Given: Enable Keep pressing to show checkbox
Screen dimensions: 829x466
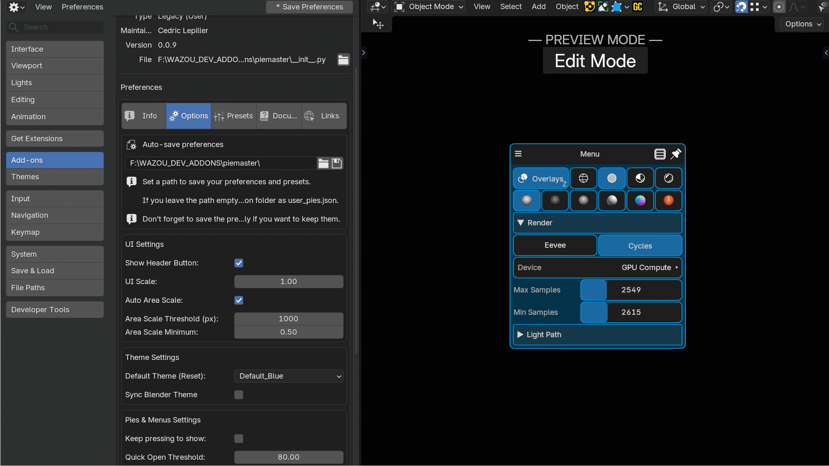Looking at the screenshot, I should (x=239, y=439).
